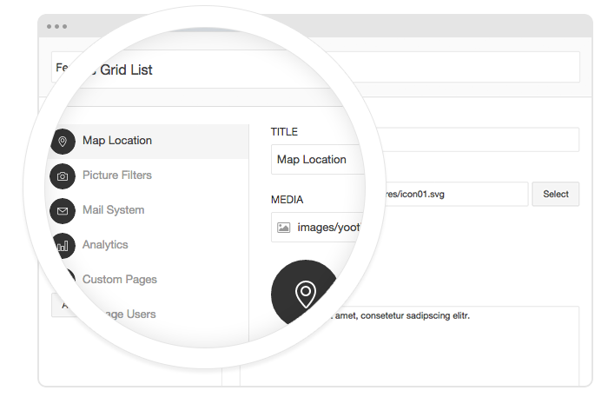Click the window control dots in title bar
Screen dimensions: 608x417
[x=57, y=26]
